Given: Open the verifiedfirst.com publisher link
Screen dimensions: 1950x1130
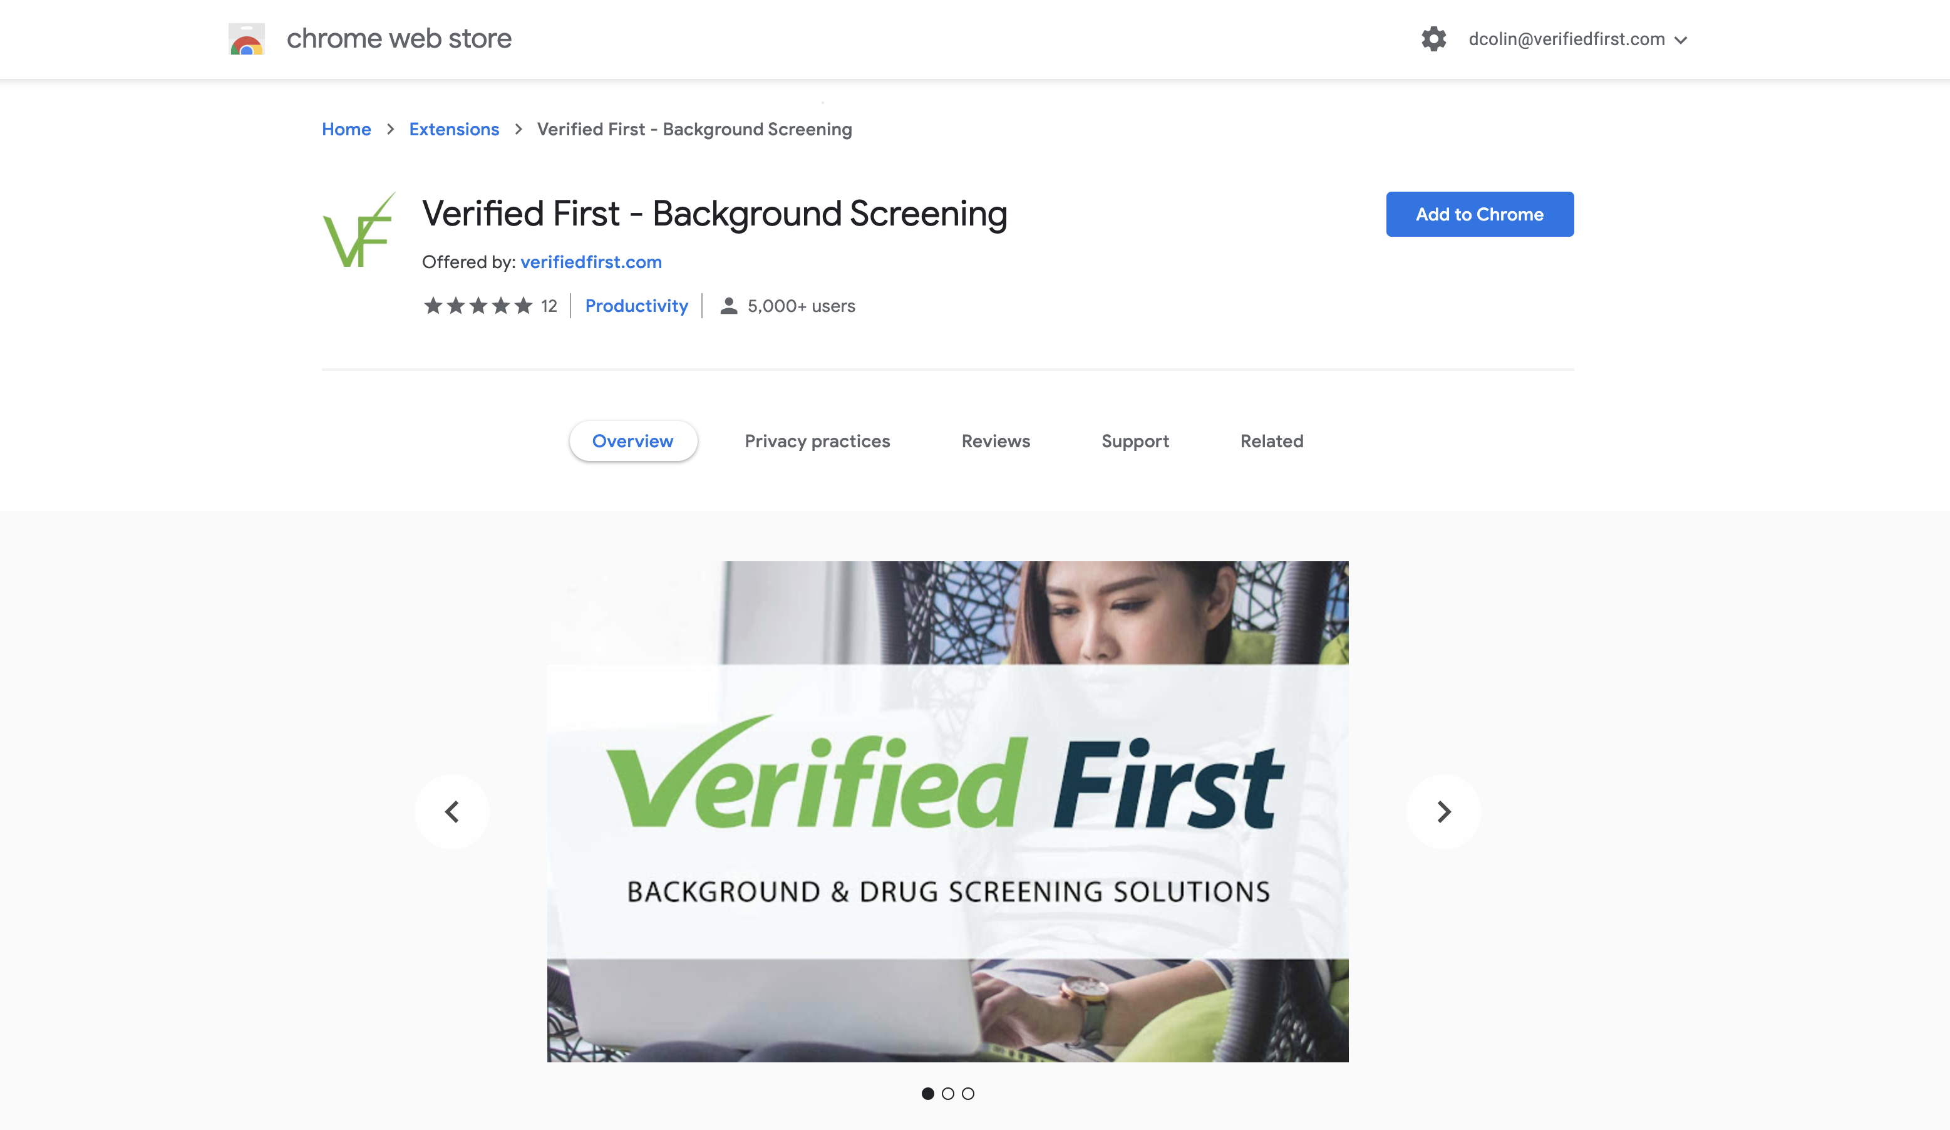Looking at the screenshot, I should pos(591,262).
